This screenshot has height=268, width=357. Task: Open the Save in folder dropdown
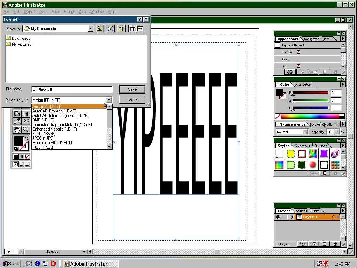[91, 29]
